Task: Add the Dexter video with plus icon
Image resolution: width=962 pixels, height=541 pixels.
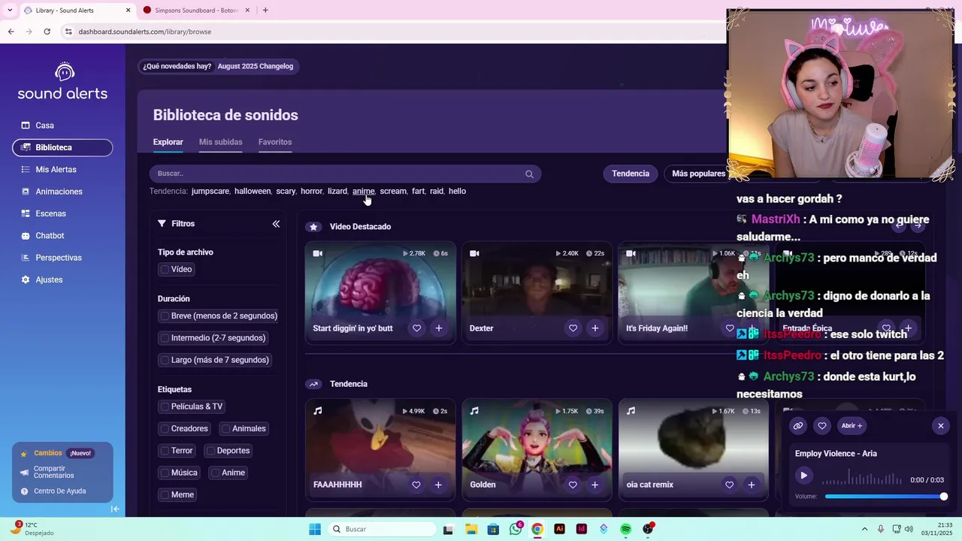Action: tap(594, 328)
